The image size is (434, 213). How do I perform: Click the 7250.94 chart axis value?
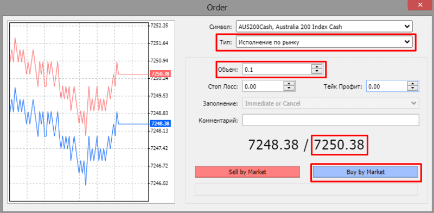tap(159, 60)
